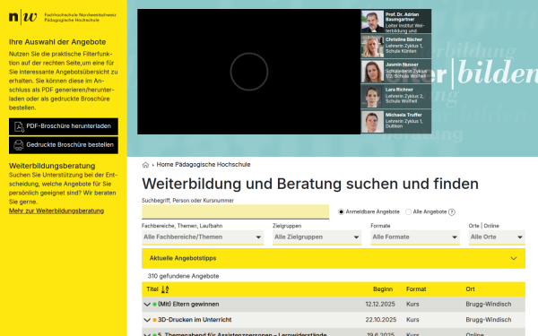Viewport: 538px width, 336px height.
Task: Expand row (Mit) Eltern gewinnen chevron
Action: pyautogui.click(x=147, y=305)
